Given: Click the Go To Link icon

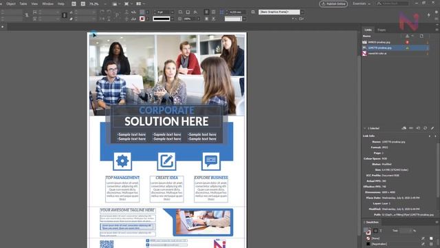Looking at the screenshot, I should point(418,128).
